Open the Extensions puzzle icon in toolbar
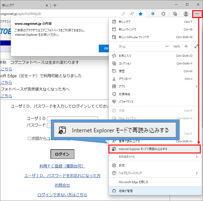This screenshot has height=201, width=203. click(x=163, y=14)
